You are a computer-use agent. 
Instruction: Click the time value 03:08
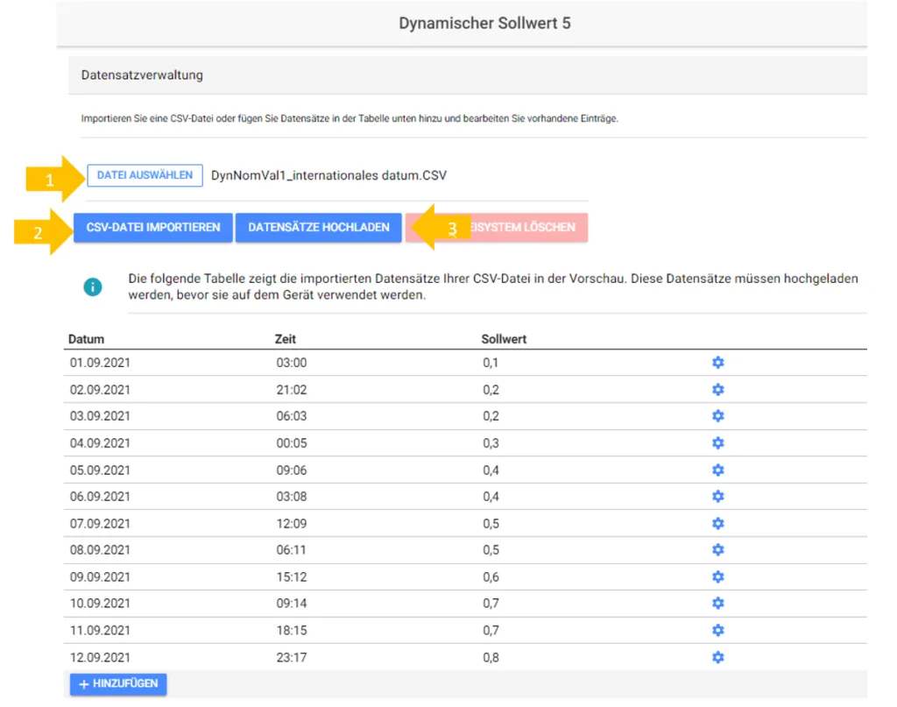(x=292, y=496)
